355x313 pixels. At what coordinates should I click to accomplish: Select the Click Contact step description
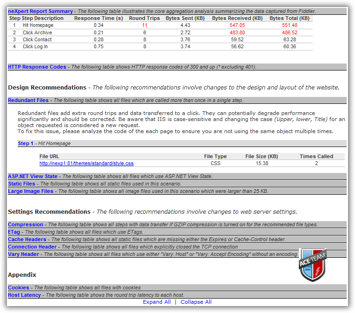point(37,39)
